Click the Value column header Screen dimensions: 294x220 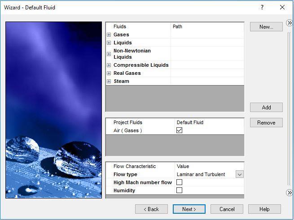point(183,166)
